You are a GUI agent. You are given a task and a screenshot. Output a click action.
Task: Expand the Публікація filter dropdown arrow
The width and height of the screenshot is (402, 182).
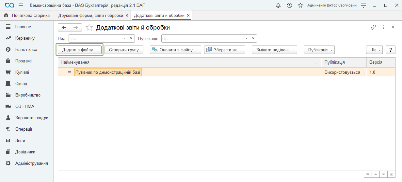[x=247, y=38]
